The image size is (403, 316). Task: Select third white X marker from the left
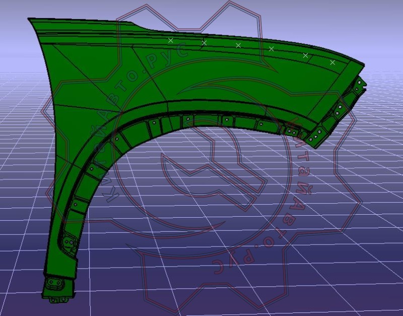tap(238, 45)
